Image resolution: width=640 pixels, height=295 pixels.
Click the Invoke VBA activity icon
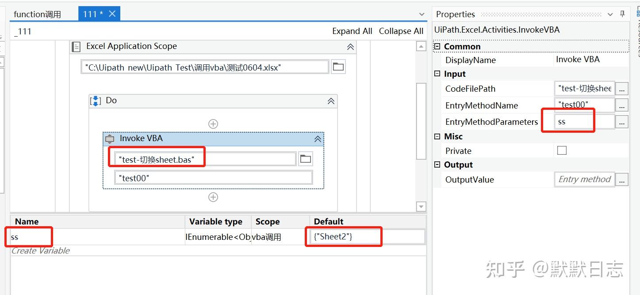pyautogui.click(x=109, y=138)
